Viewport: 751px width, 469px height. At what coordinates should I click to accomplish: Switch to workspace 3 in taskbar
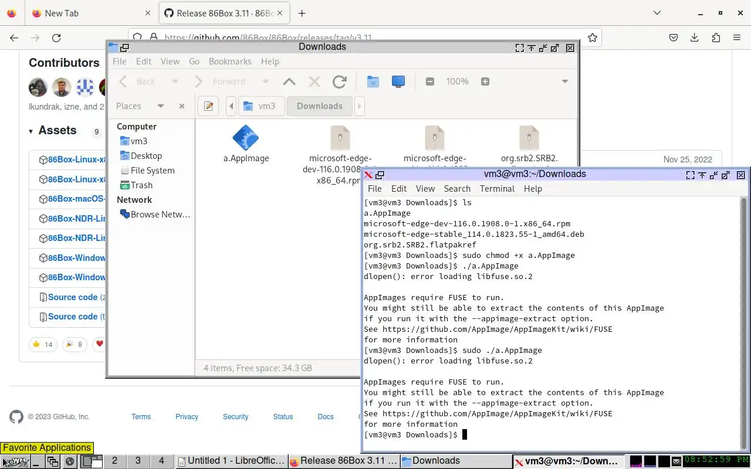138,461
